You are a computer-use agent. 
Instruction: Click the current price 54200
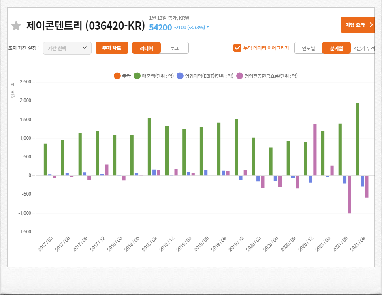[x=160, y=27]
